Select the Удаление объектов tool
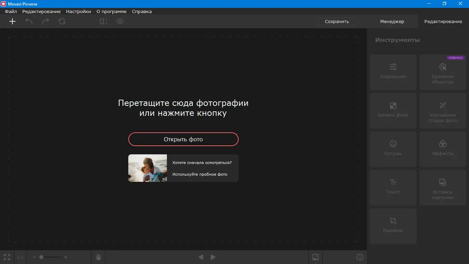This screenshot has height=264, width=469. pyautogui.click(x=442, y=74)
